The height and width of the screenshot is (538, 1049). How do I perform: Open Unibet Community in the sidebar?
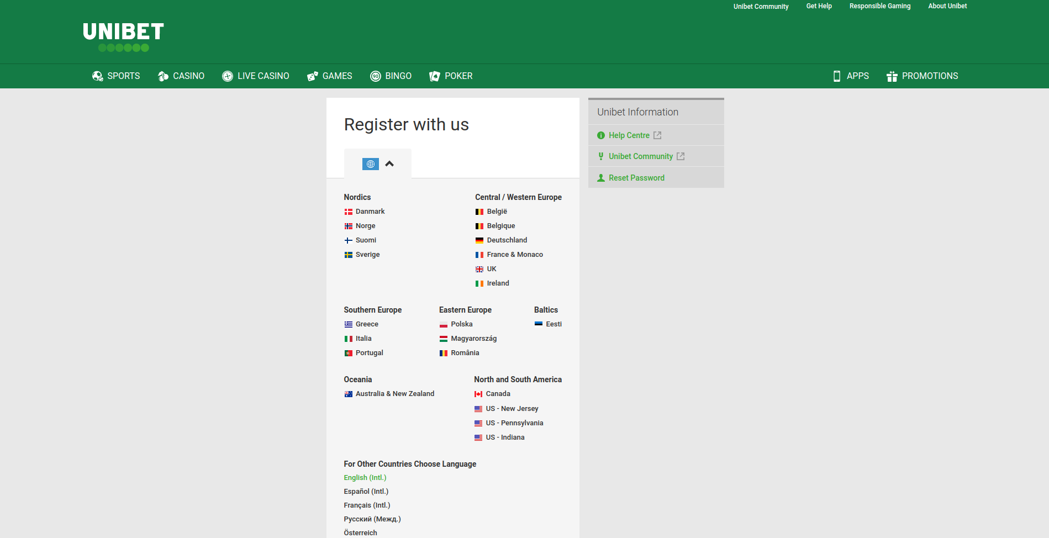(640, 156)
